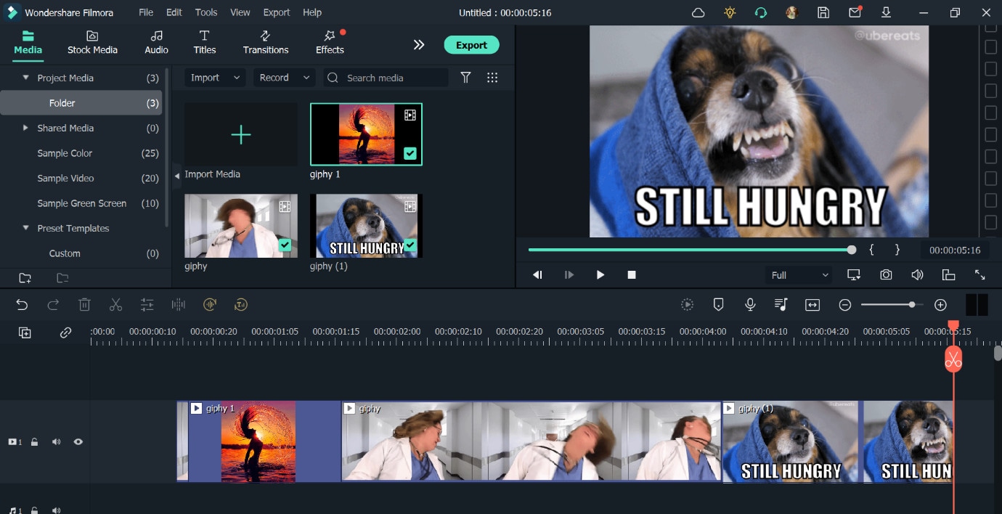Mute video track 1 audio
This screenshot has width=1002, height=514.
click(56, 442)
